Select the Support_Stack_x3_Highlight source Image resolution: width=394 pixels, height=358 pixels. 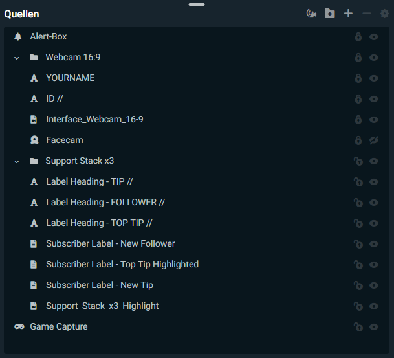pyautogui.click(x=102, y=306)
